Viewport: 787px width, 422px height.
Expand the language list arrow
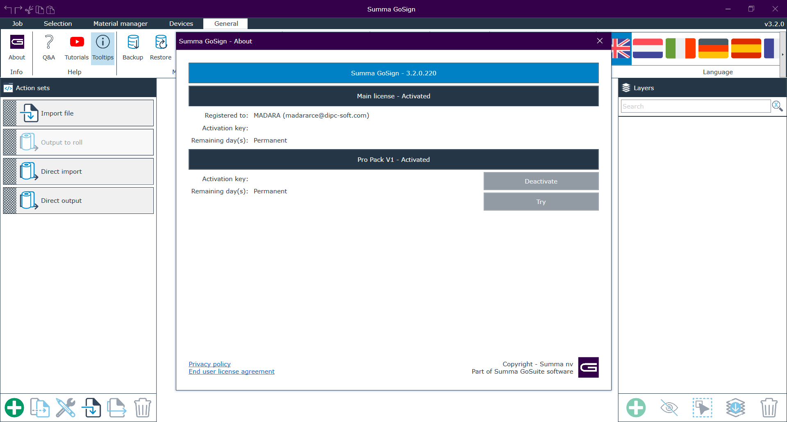click(782, 54)
